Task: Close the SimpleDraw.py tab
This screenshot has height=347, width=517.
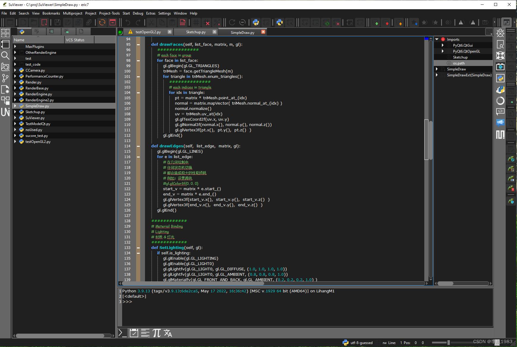Action: point(263,32)
